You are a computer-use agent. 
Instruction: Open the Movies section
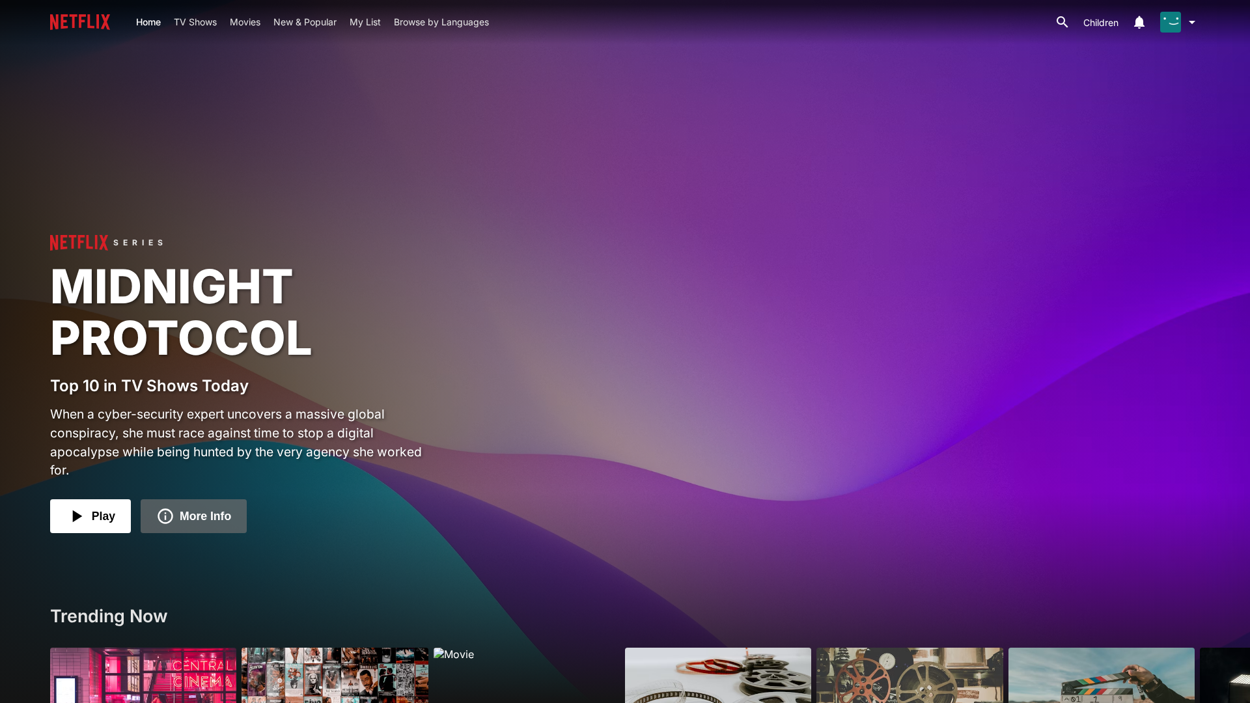coord(245,22)
